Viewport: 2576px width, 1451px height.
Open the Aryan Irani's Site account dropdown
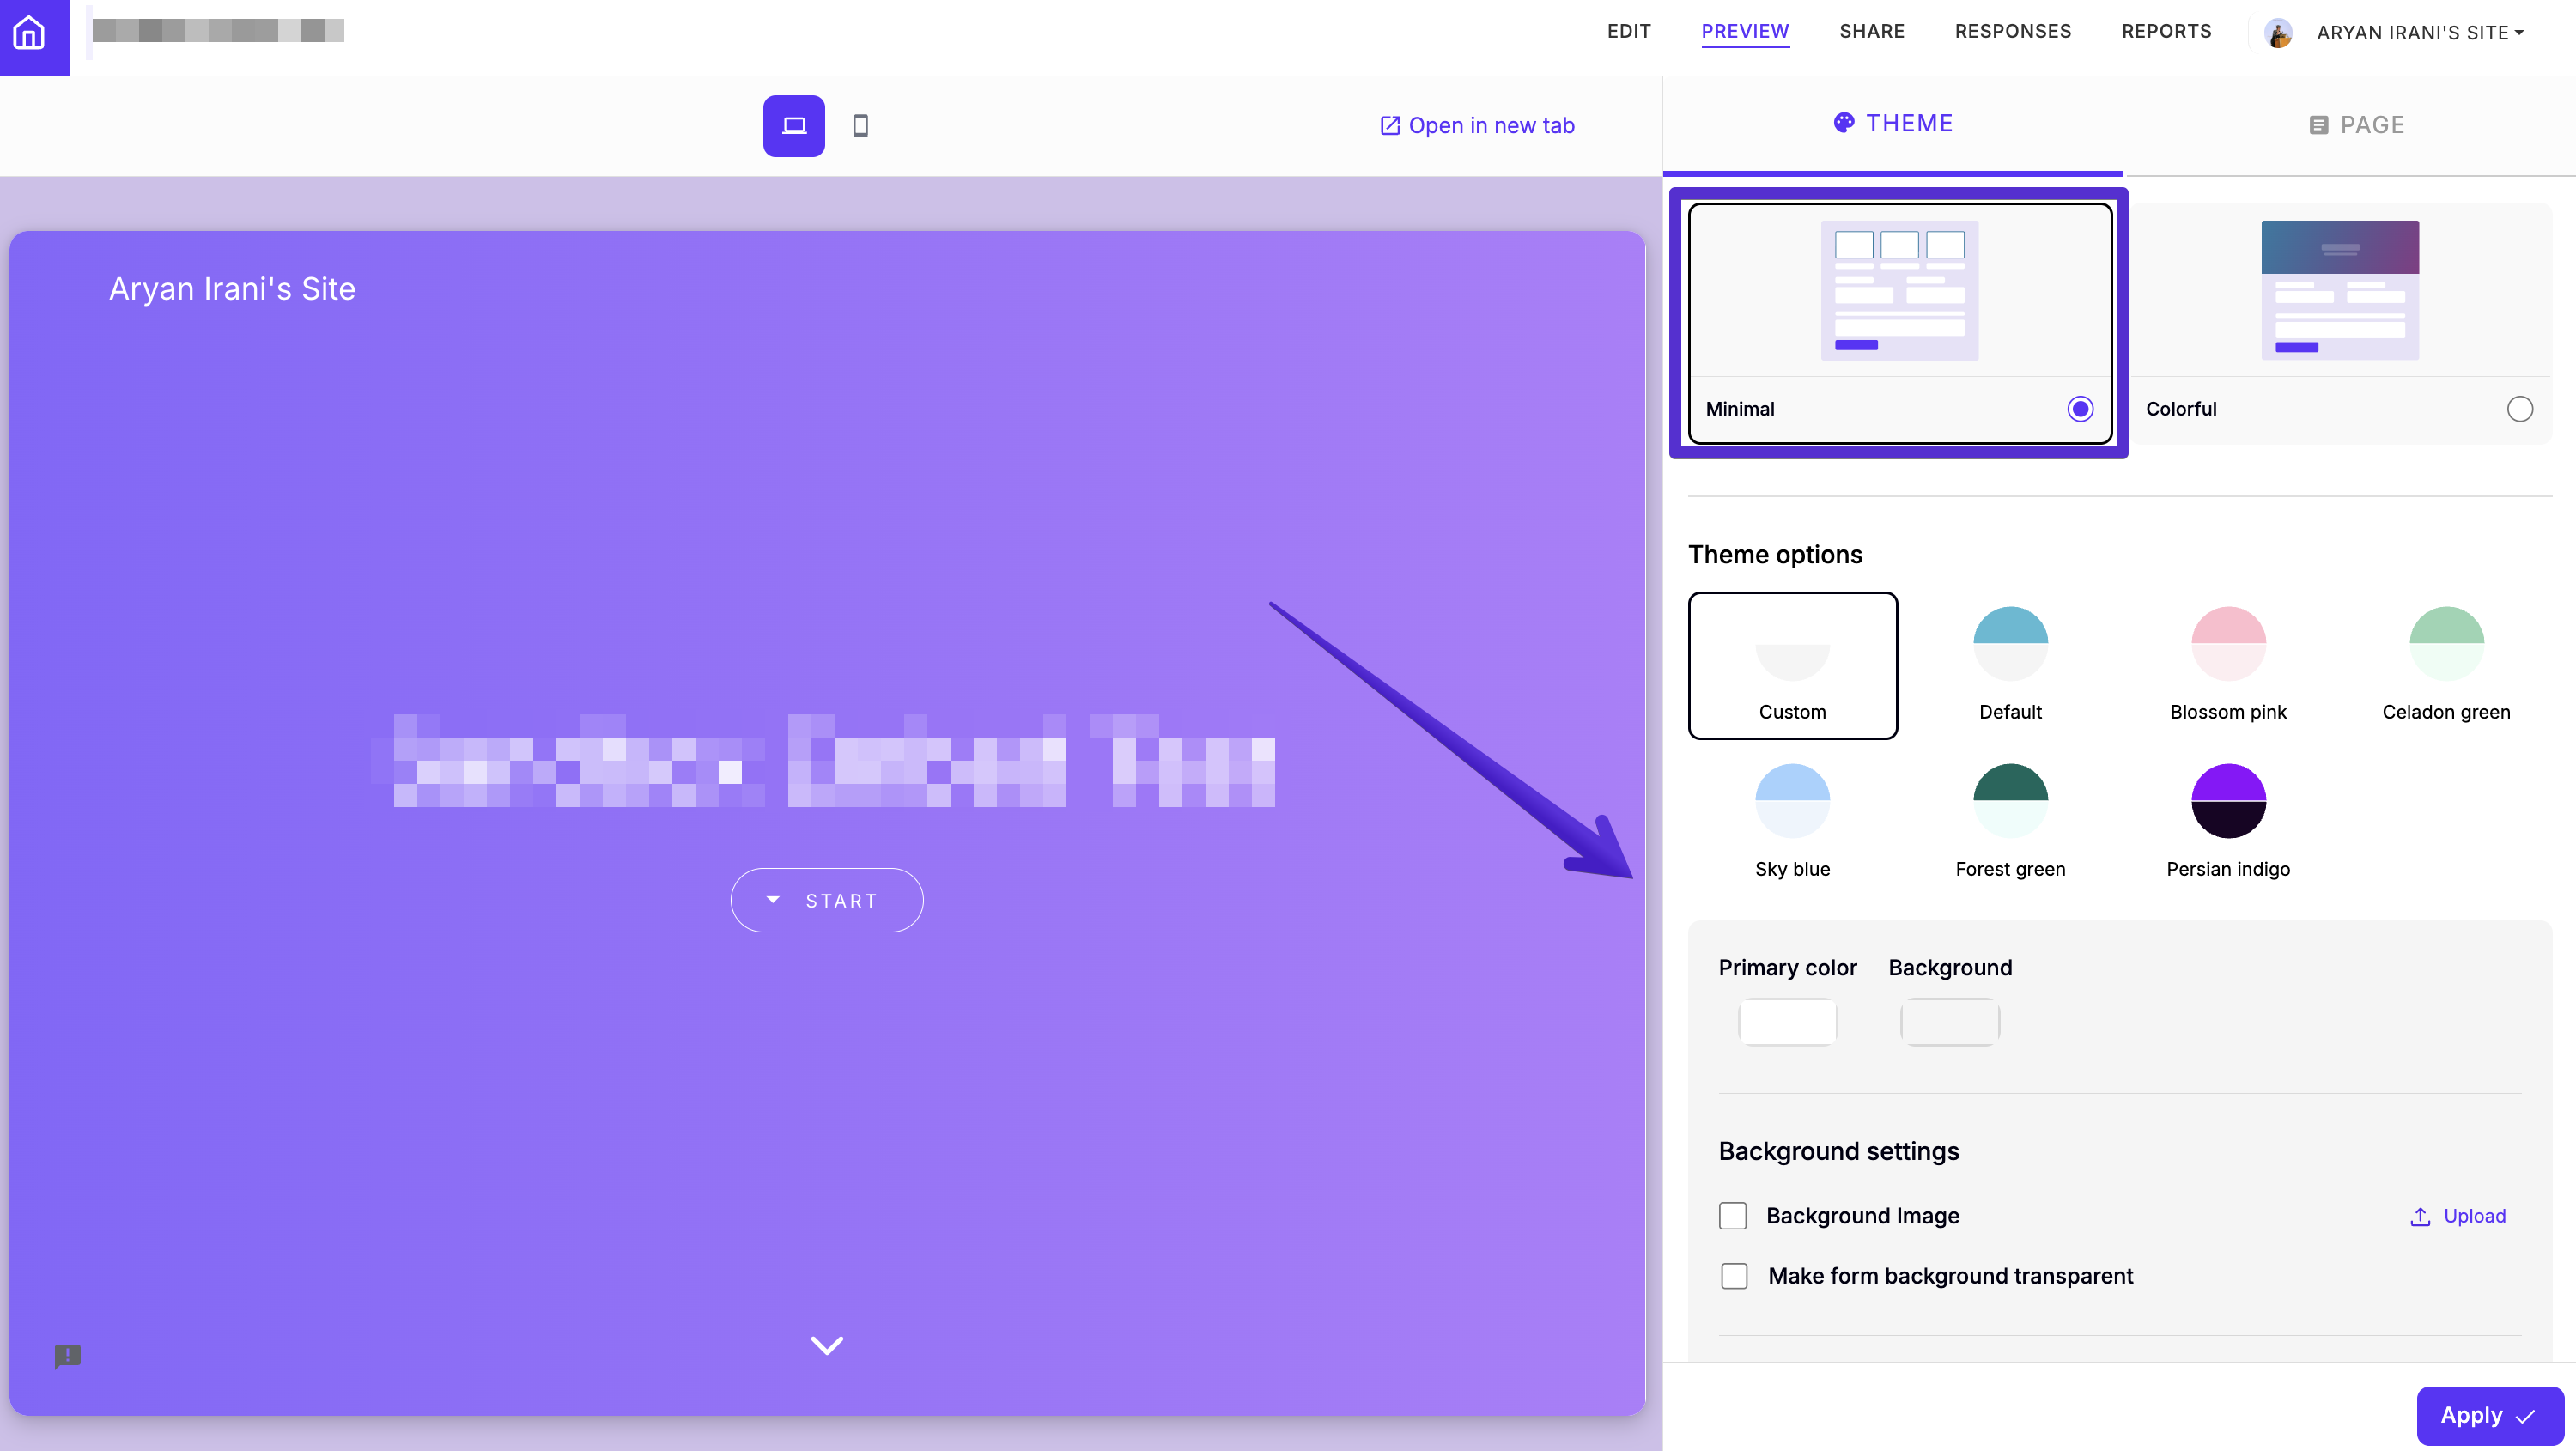click(2419, 33)
